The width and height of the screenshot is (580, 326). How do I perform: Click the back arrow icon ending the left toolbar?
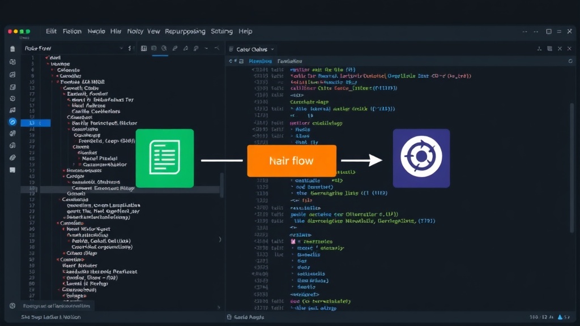pos(217,49)
